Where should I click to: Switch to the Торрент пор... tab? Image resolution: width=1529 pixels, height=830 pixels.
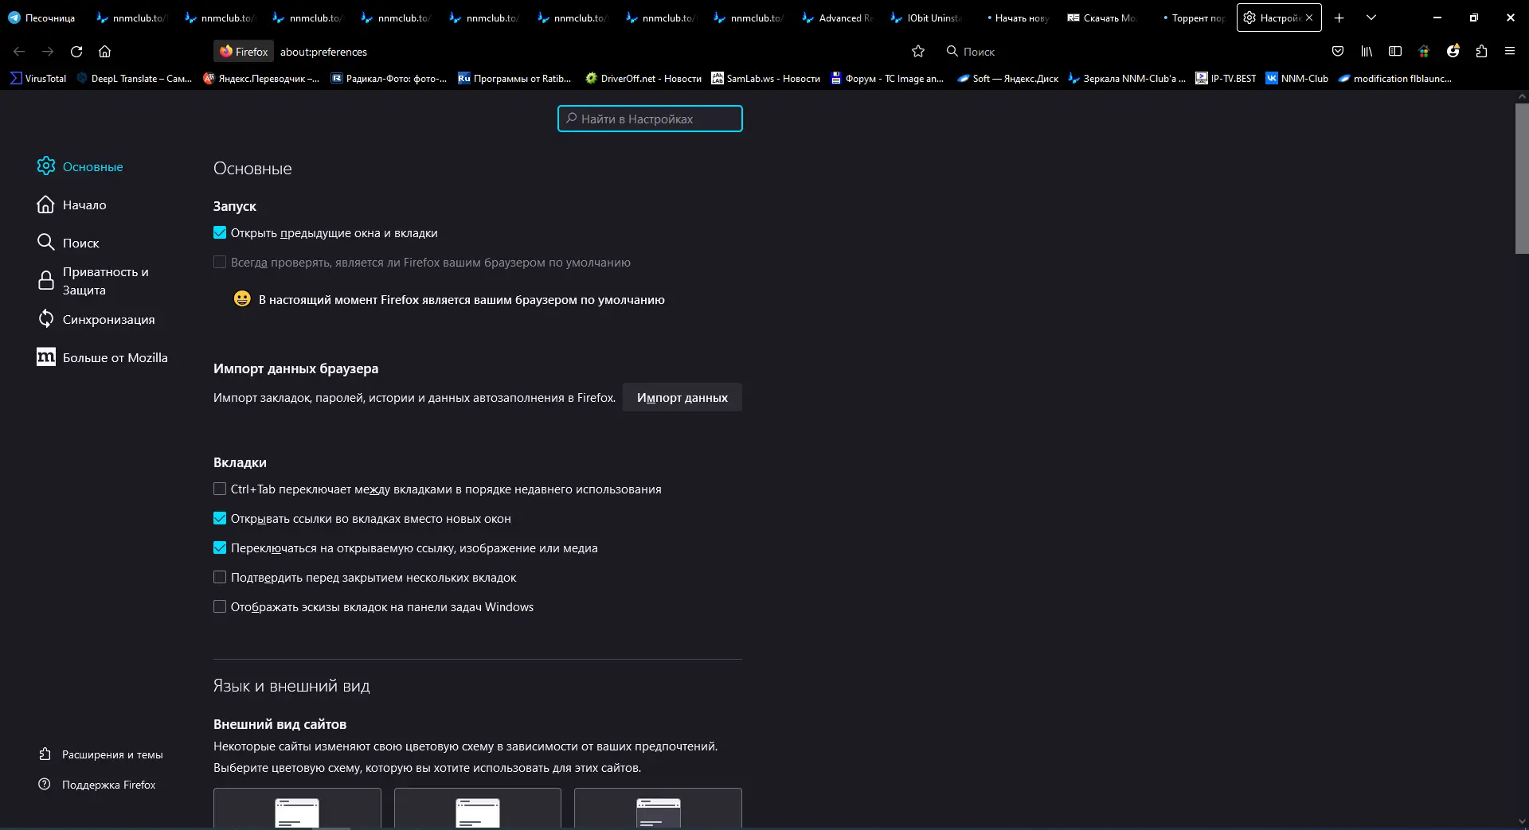click(x=1192, y=18)
